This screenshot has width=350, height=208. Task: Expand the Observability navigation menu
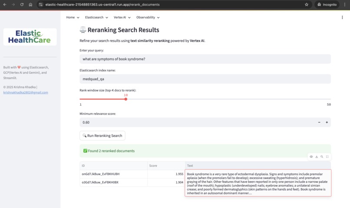point(148,17)
